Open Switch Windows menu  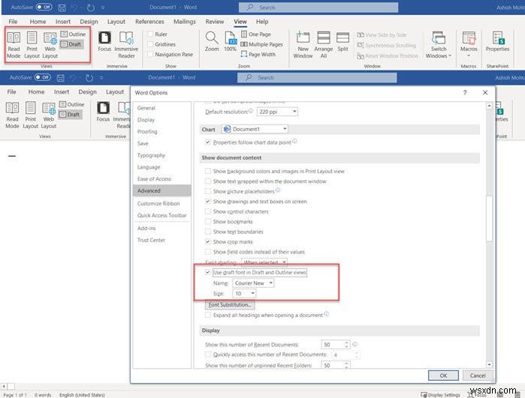(x=439, y=45)
